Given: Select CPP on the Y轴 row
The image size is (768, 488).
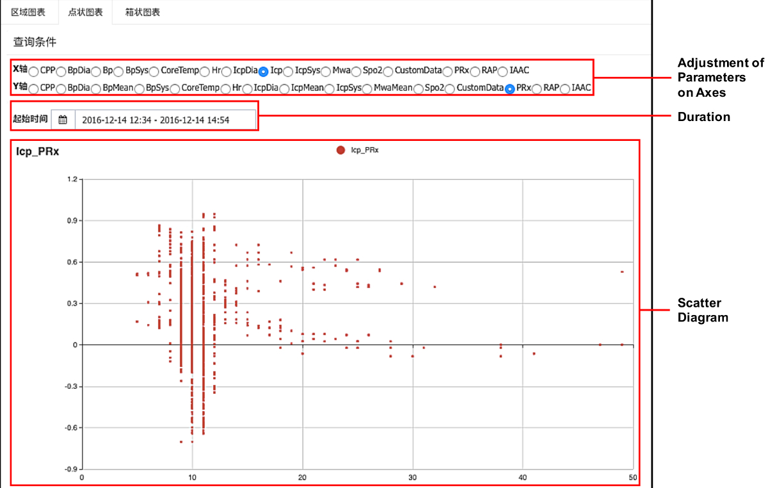Looking at the screenshot, I should 33,88.
